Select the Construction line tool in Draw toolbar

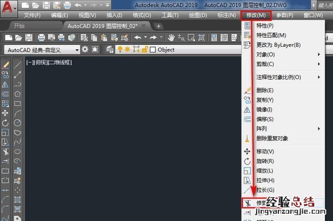click(17, 74)
